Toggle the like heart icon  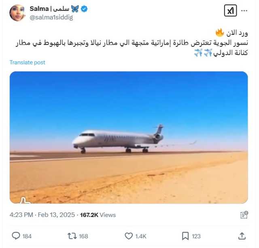[x=129, y=236]
